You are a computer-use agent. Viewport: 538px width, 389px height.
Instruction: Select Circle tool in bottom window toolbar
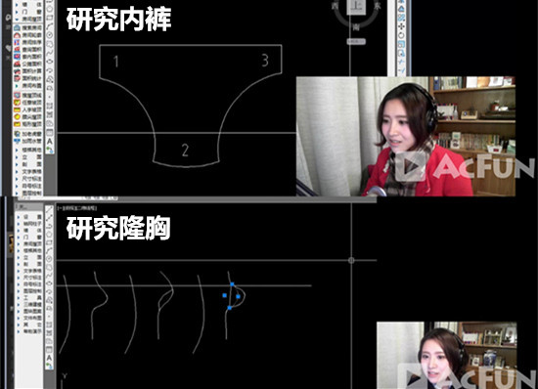[x=49, y=259]
